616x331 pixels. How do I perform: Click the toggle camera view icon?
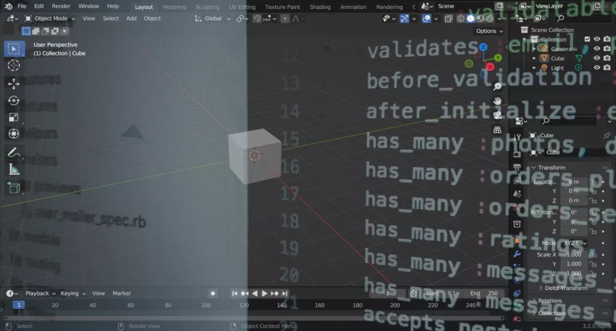(x=497, y=114)
